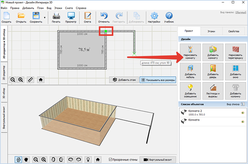Hide Комната with eye icon
This screenshot has height=164, width=248.
click(x=243, y=122)
